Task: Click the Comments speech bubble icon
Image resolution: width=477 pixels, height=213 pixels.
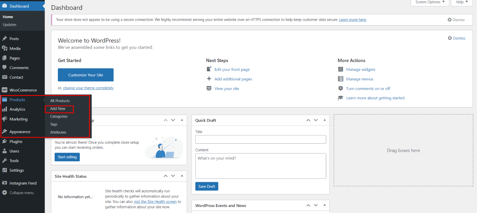Action: point(4,67)
